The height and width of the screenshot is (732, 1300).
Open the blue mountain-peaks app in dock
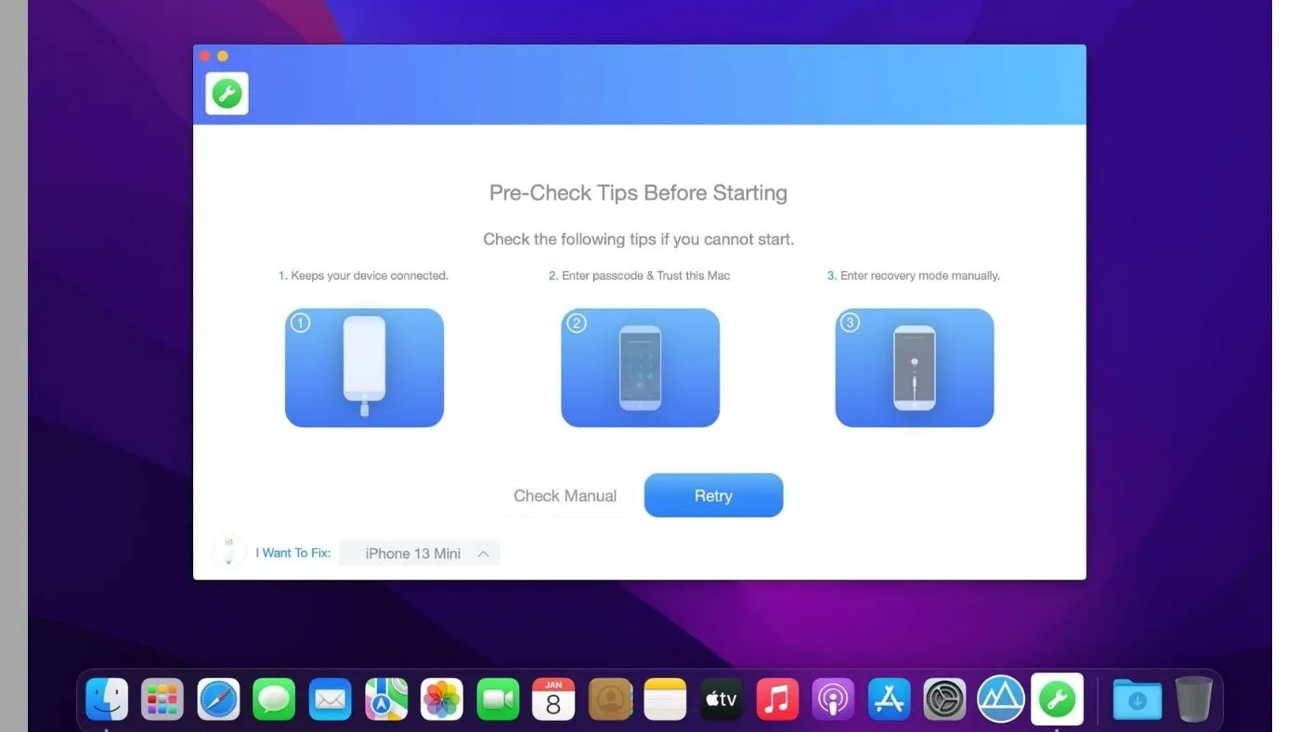1001,699
